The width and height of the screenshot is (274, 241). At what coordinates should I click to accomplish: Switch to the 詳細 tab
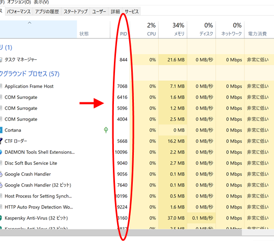pyautogui.click(x=115, y=12)
